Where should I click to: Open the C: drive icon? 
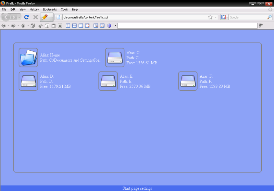[115, 58]
